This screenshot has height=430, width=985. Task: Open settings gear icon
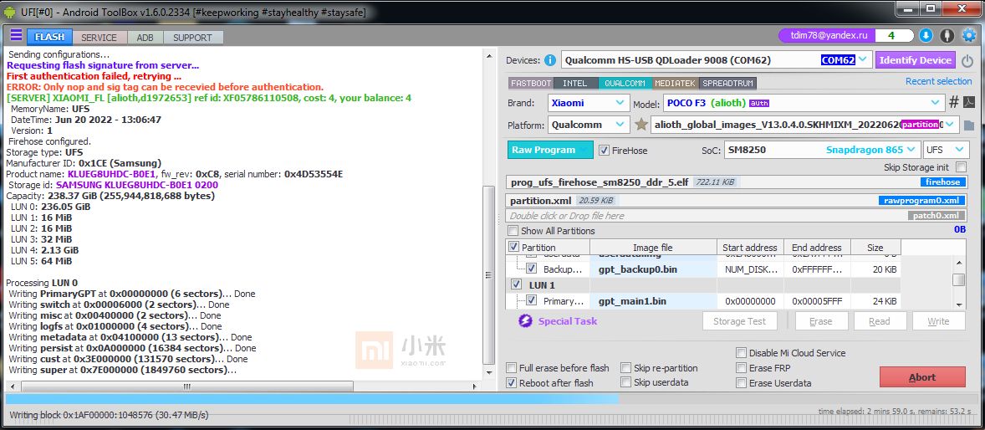coord(969,36)
